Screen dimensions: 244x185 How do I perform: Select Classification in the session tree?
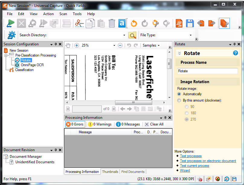(24, 70)
